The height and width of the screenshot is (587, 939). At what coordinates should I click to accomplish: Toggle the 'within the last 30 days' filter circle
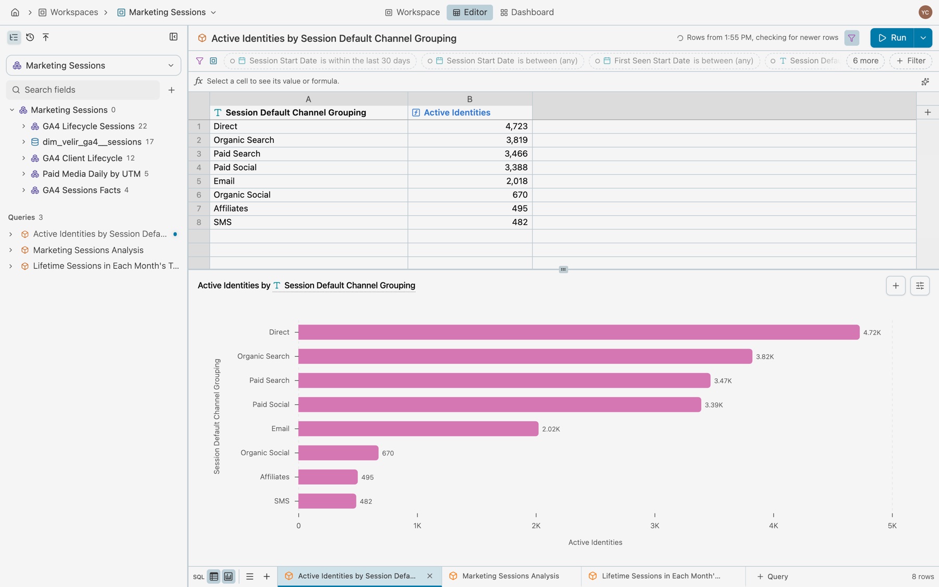233,61
